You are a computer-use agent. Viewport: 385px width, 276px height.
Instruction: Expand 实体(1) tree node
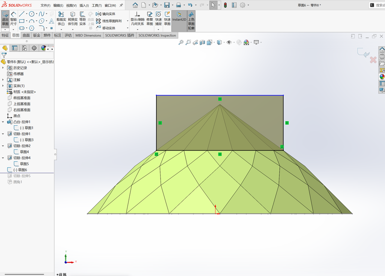tap(3, 86)
